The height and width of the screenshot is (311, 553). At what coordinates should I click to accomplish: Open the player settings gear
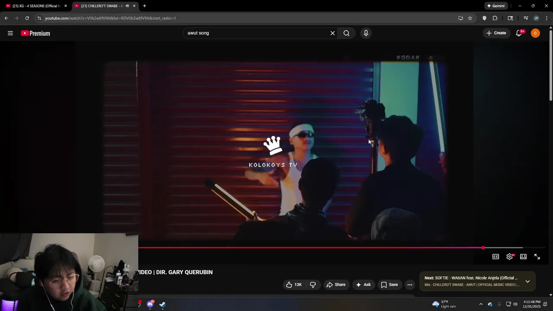509,257
